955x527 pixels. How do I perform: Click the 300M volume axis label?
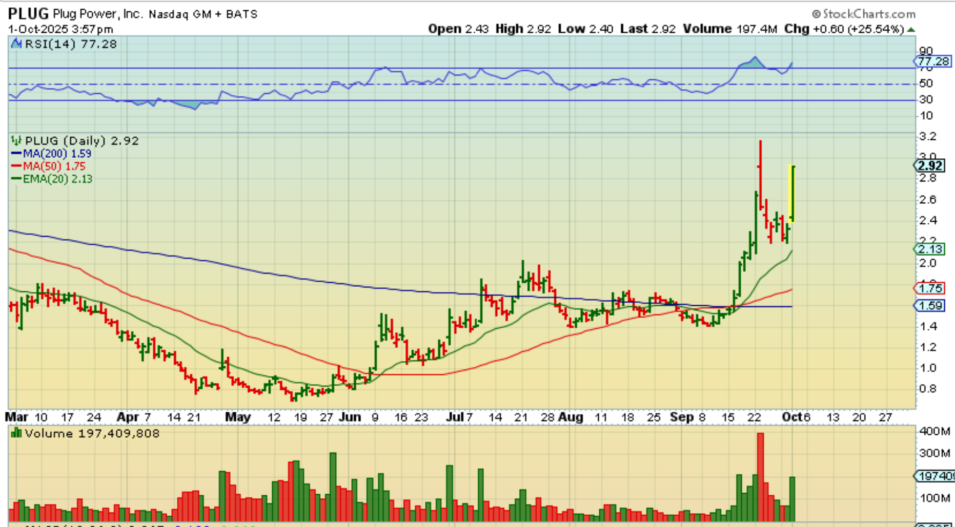pos(935,453)
